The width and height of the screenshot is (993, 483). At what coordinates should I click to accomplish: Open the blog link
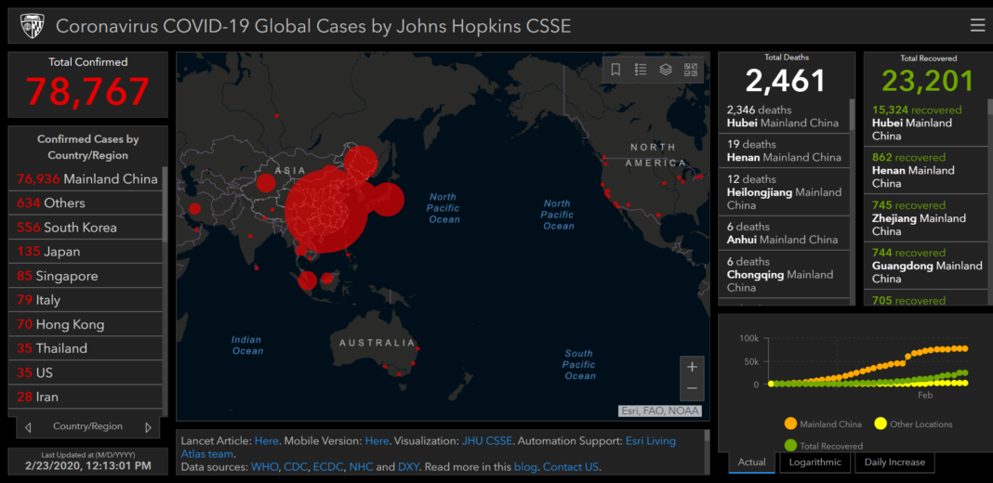pyautogui.click(x=525, y=467)
